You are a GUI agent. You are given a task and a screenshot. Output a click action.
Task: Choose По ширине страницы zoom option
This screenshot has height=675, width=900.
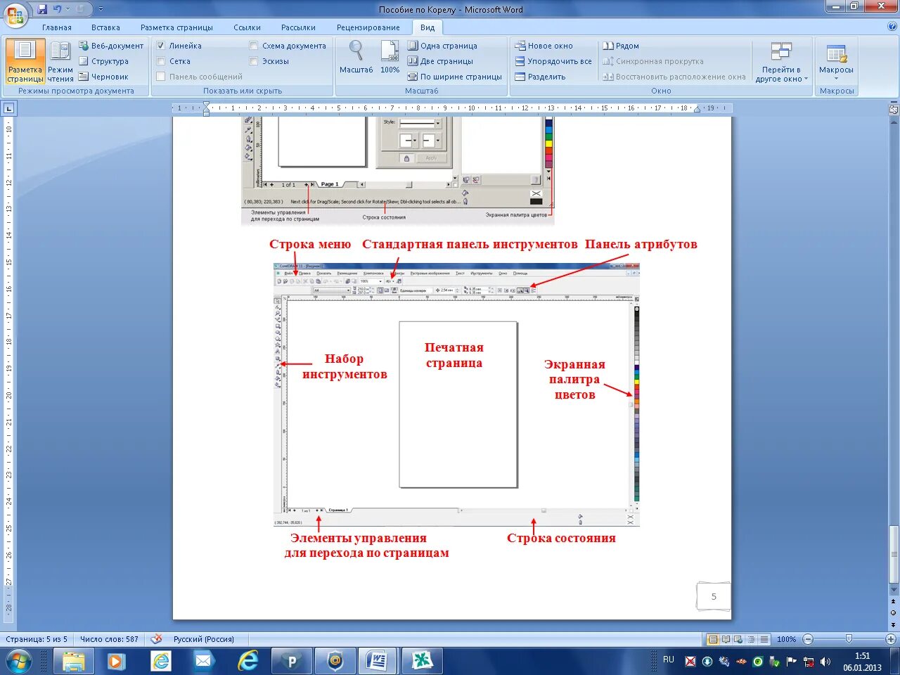[x=455, y=77]
